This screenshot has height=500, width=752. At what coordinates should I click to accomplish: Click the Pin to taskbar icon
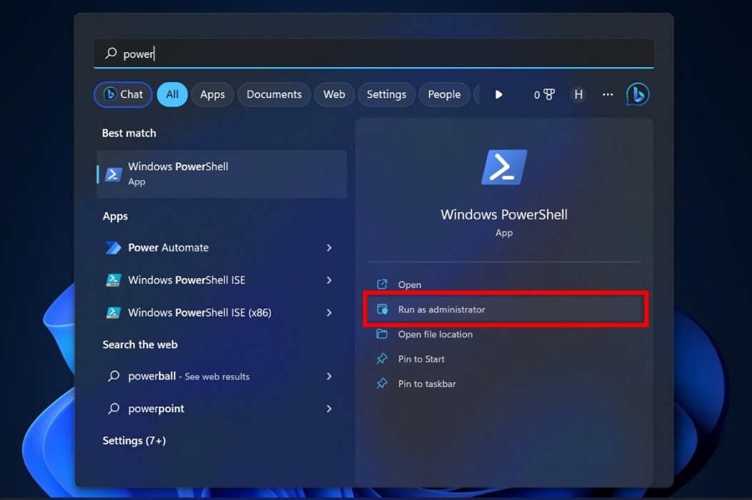tap(383, 384)
